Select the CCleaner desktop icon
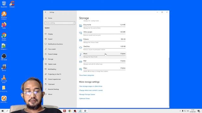Viewport: 202px width, 113px height. click(12, 4)
